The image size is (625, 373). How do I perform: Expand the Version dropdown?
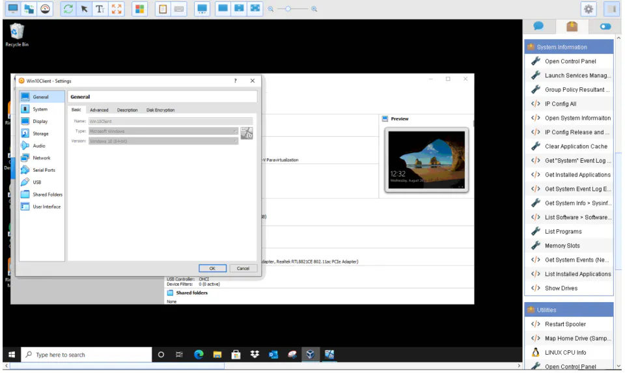163,141
